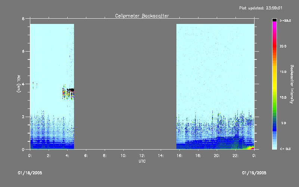Click the "15.0" colorbar value
The height and width of the screenshot is (187, 299).
283,72
